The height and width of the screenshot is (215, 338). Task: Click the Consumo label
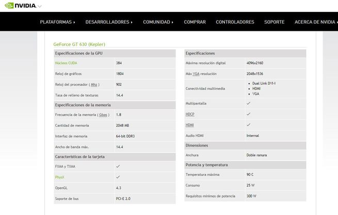[192, 185]
